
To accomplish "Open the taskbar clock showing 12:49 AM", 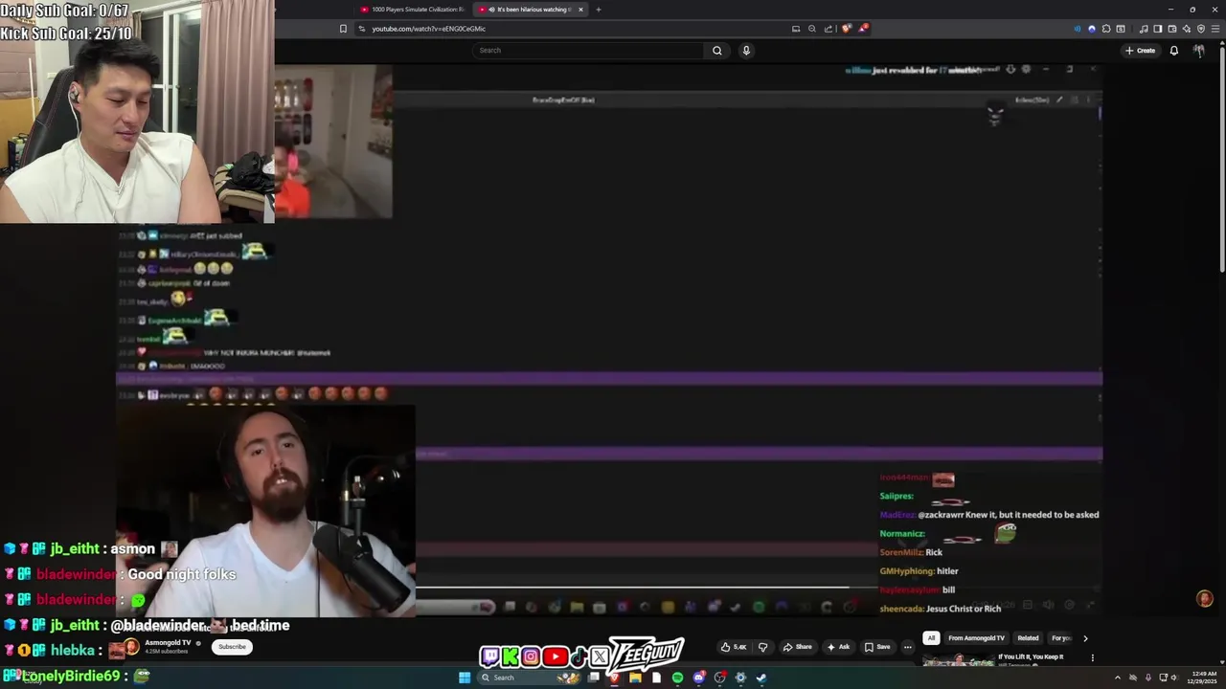I will (x=1204, y=678).
